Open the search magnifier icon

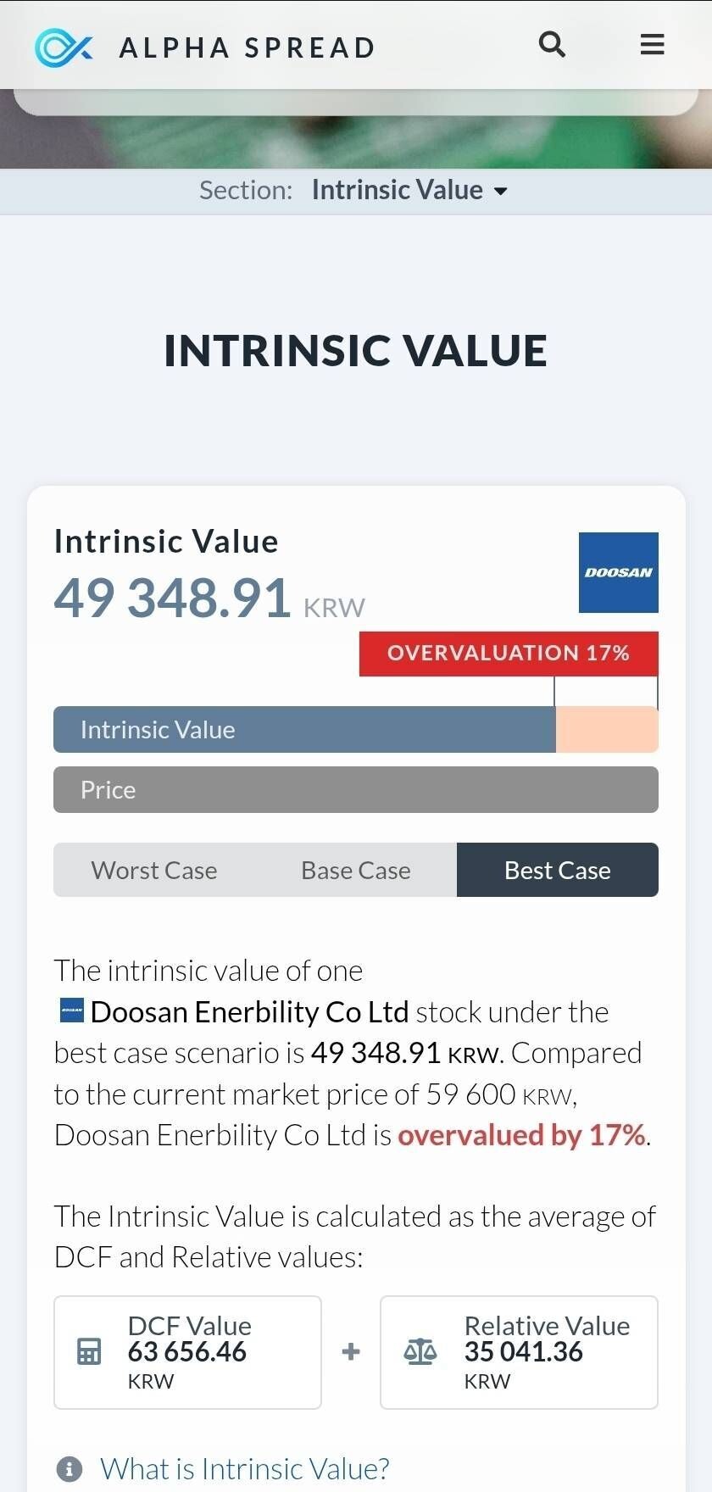(x=552, y=44)
